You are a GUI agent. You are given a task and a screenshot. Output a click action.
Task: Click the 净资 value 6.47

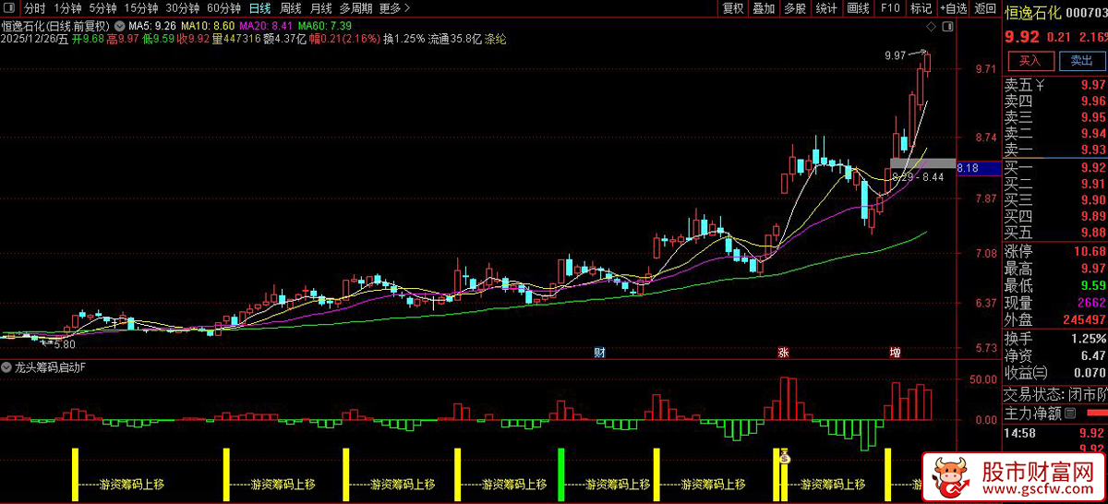click(1093, 355)
